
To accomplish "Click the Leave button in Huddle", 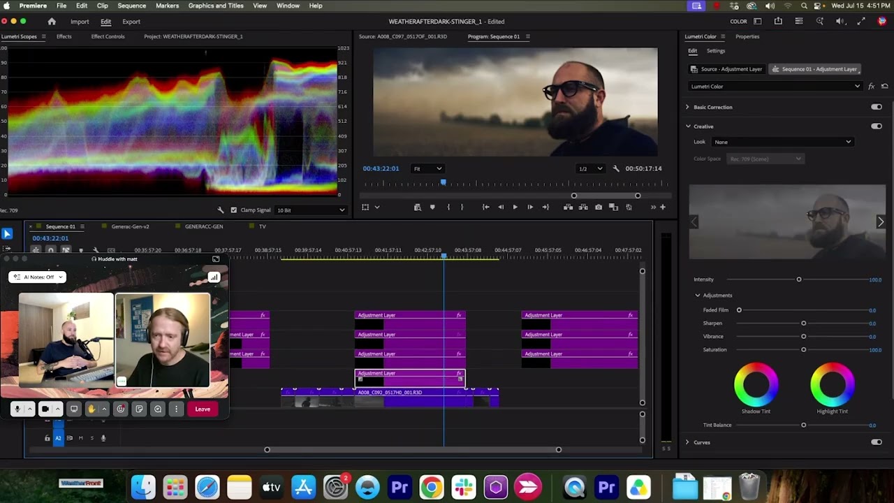I will [203, 409].
